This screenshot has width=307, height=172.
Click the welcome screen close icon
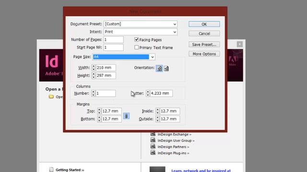click(240, 44)
